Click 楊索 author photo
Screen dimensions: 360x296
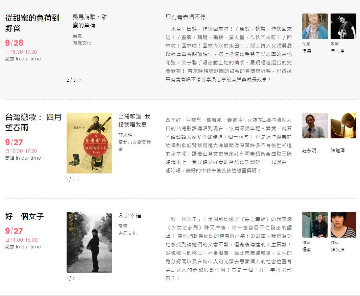tap(315, 225)
